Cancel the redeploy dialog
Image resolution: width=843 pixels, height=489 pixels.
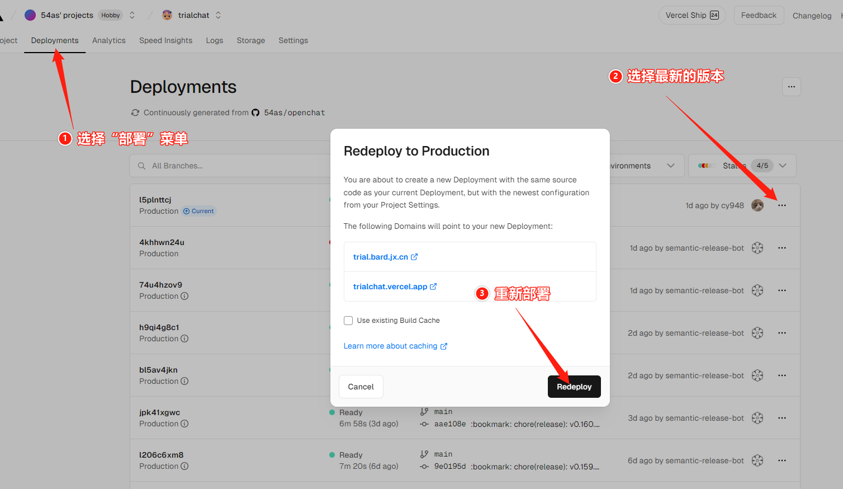[361, 387]
